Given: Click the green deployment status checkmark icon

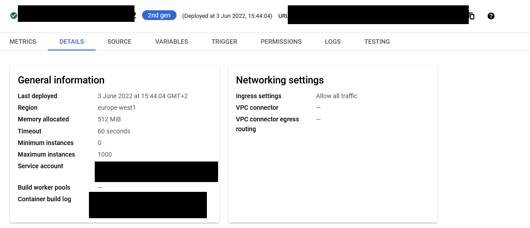Looking at the screenshot, I should pos(14,16).
